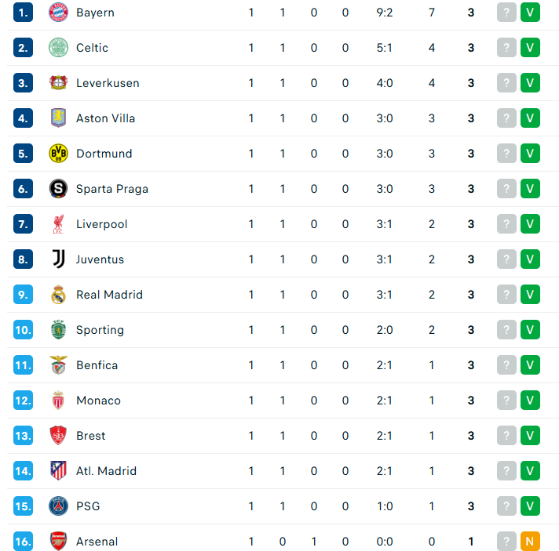The width and height of the screenshot is (559, 551).
Task: Click the Celtic club crest
Action: (58, 48)
